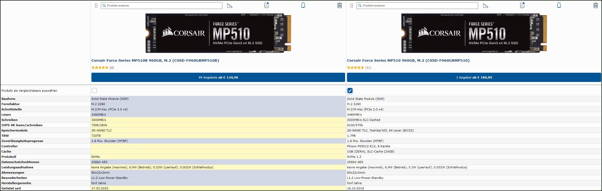The height and width of the screenshot is (191, 602).
Task: Click '3000MB/s SLC-Cached' value
Action: (364, 120)
